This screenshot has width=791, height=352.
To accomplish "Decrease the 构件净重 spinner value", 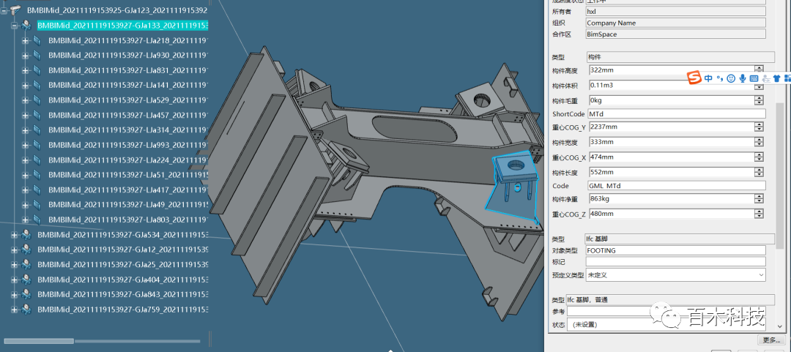I will (x=758, y=201).
